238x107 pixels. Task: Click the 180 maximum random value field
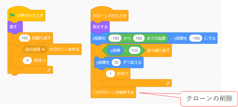[x=139, y=38]
